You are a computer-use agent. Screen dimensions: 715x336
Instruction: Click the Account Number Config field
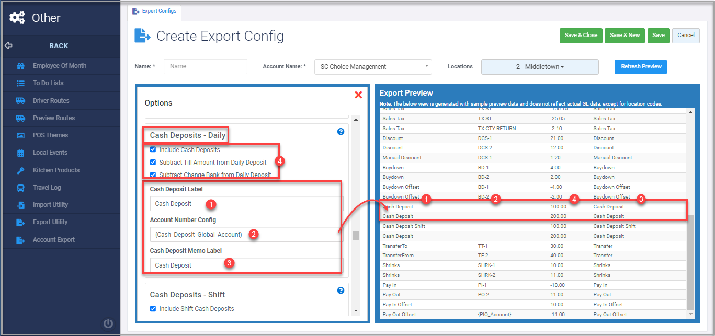pyautogui.click(x=246, y=235)
